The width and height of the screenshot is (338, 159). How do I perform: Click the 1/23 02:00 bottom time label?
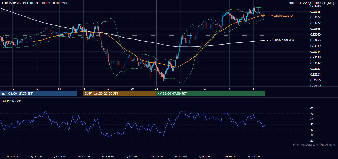(x=205, y=156)
